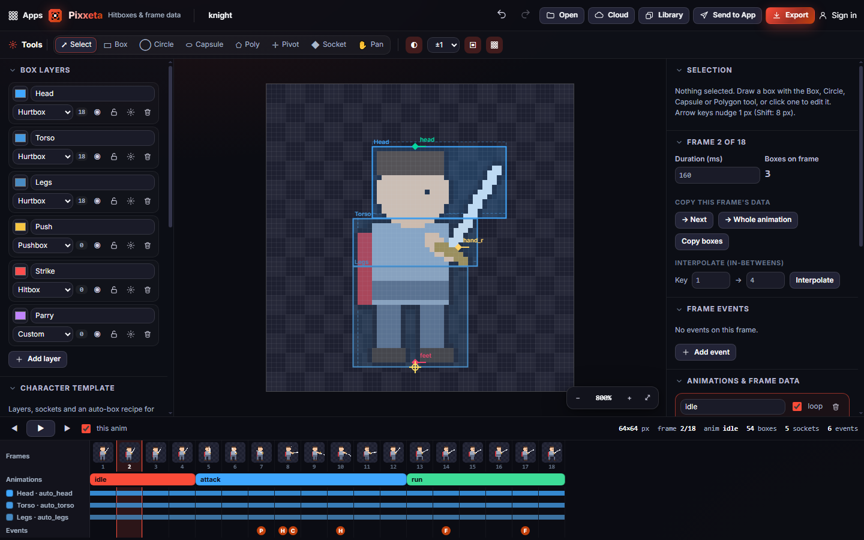Click the fullscreen expand canvas icon
Screen dimensions: 864x540
click(647, 398)
